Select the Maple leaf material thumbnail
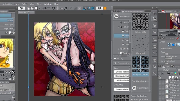 141,43
